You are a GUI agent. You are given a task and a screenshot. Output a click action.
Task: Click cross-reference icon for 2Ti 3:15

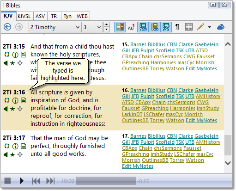[x=7, y=55]
